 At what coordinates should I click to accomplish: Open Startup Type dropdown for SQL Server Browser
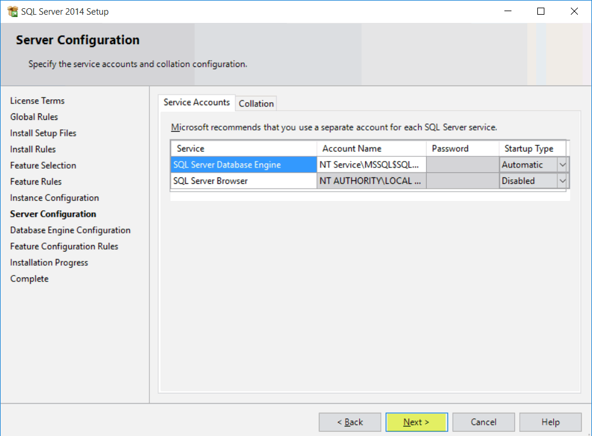562,181
